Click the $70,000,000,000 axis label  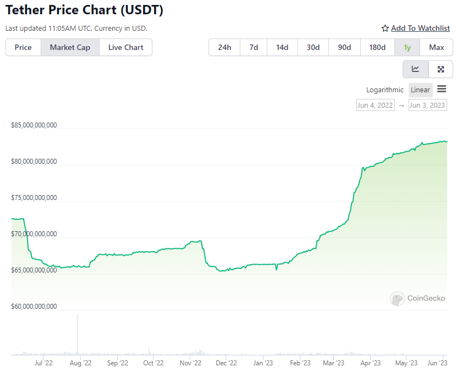34,234
